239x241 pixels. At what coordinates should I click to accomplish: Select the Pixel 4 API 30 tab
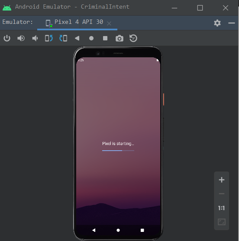(x=77, y=22)
